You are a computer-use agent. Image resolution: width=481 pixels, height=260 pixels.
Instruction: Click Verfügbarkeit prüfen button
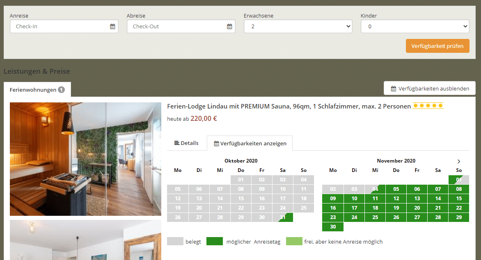click(x=437, y=46)
